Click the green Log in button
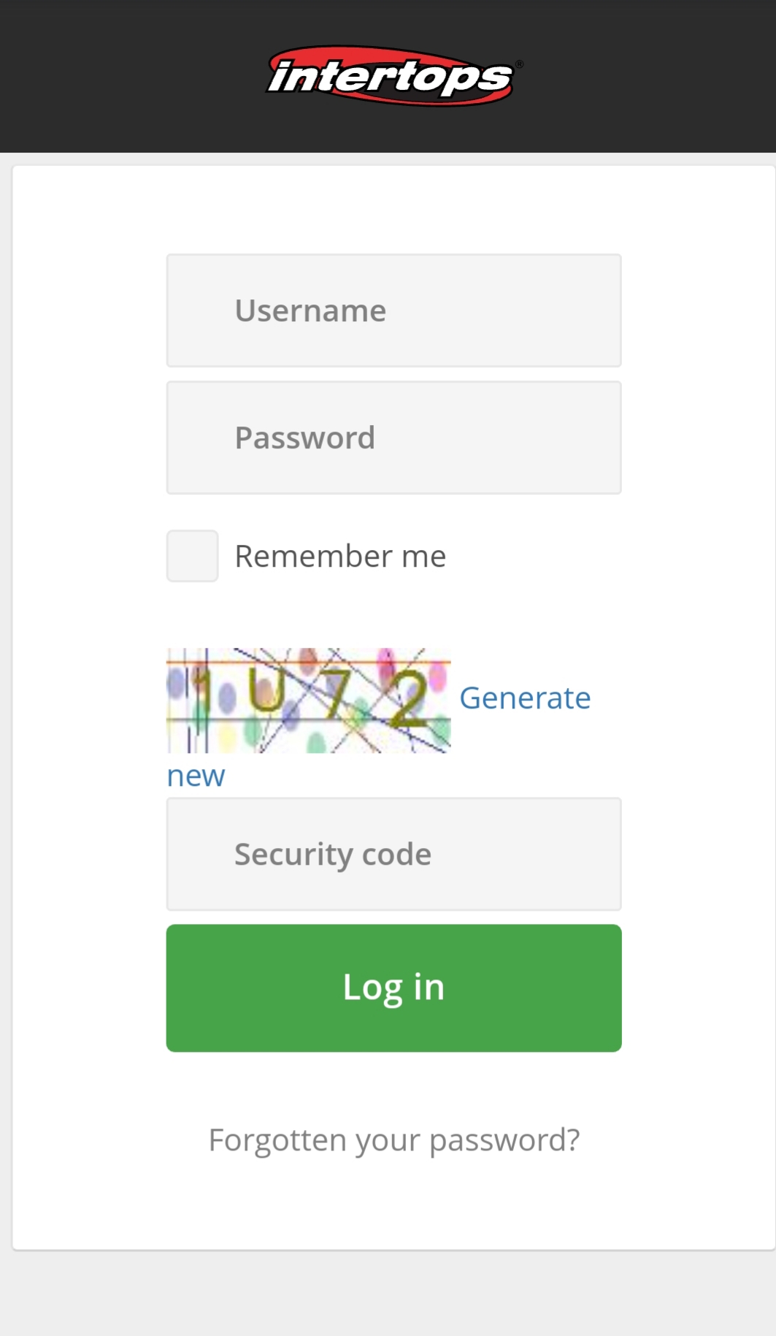 click(x=393, y=988)
